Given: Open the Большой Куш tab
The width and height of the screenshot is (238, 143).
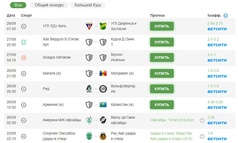Looking at the screenshot, I should tap(88, 5).
